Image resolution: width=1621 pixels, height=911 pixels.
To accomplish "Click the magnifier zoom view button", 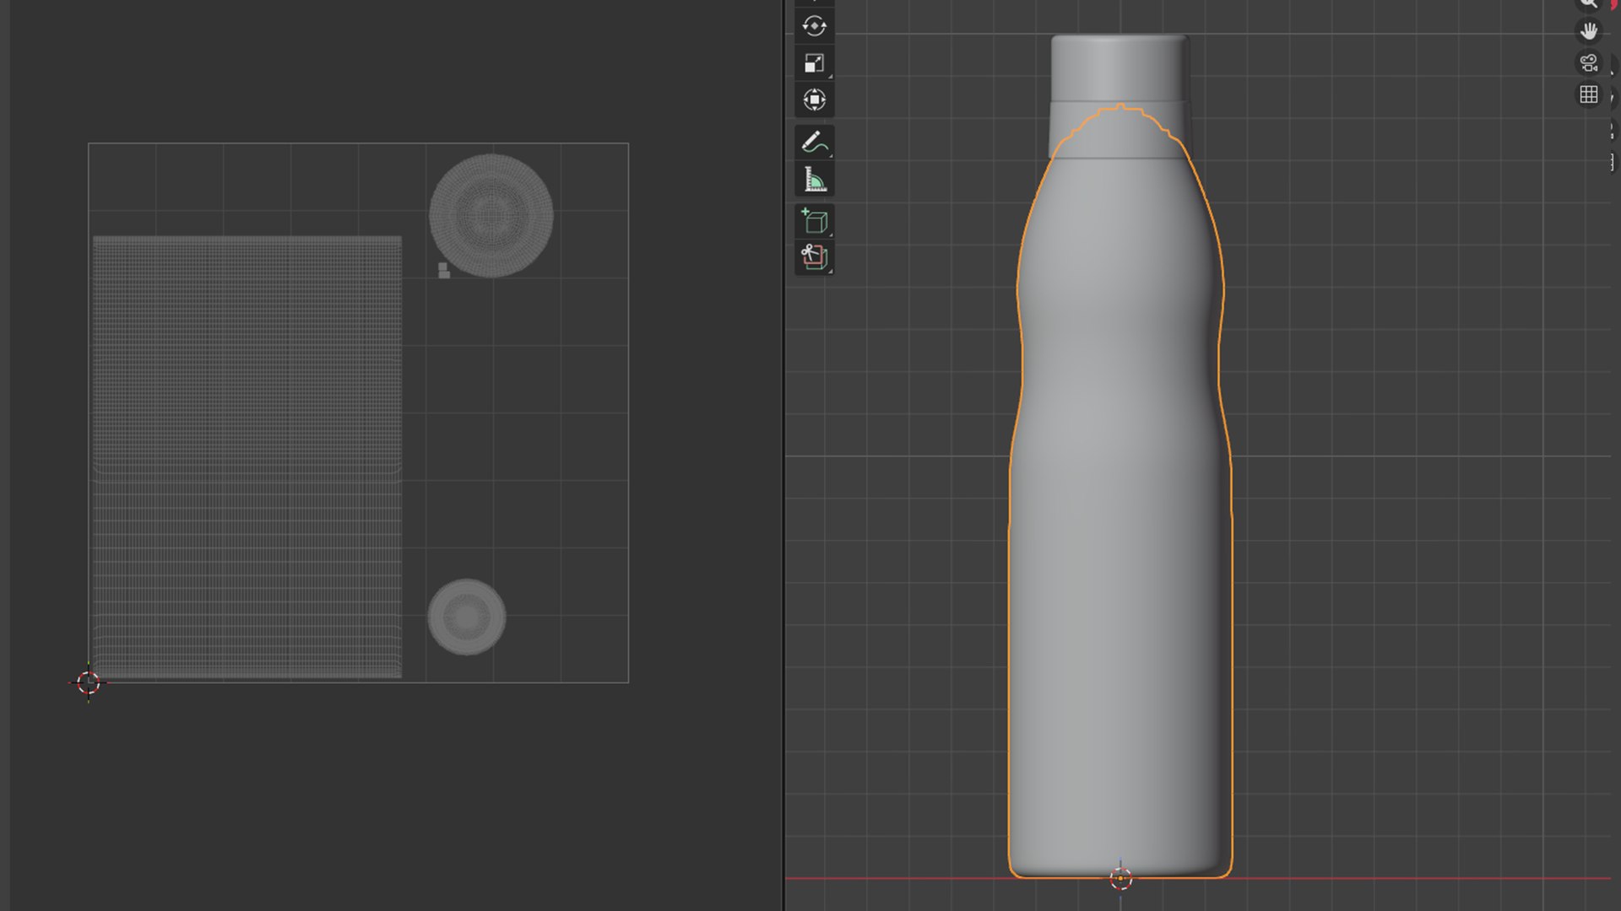I will click(1589, 3).
